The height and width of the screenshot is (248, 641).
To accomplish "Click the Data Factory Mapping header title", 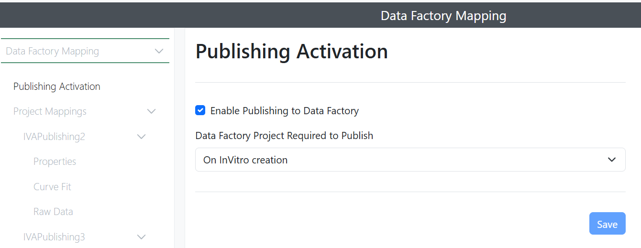I will click(443, 16).
